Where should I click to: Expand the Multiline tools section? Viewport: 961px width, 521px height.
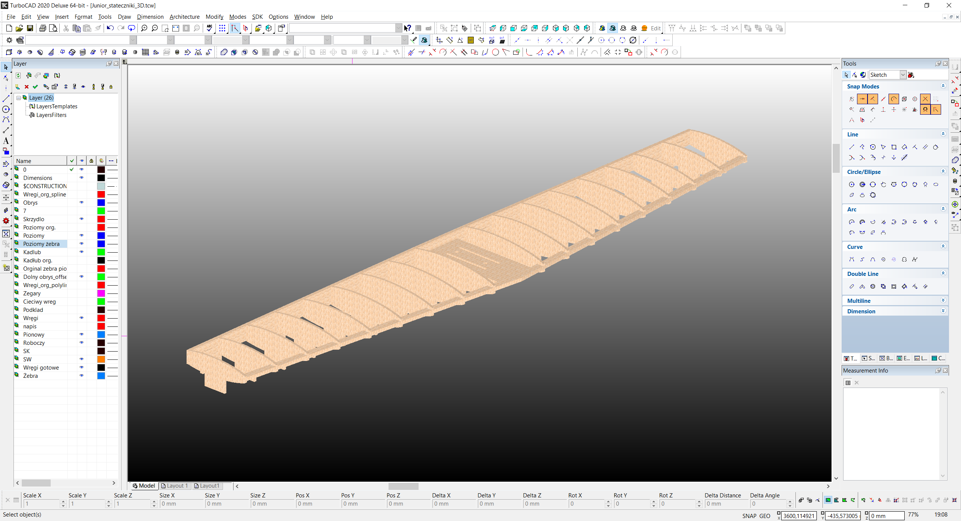(x=943, y=301)
